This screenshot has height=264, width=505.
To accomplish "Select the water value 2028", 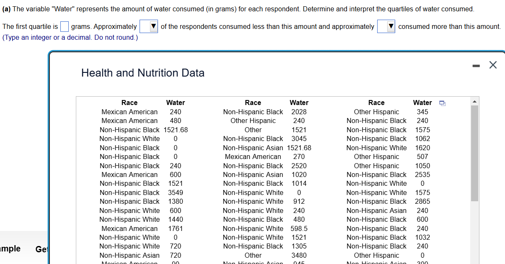I will (x=299, y=112).
